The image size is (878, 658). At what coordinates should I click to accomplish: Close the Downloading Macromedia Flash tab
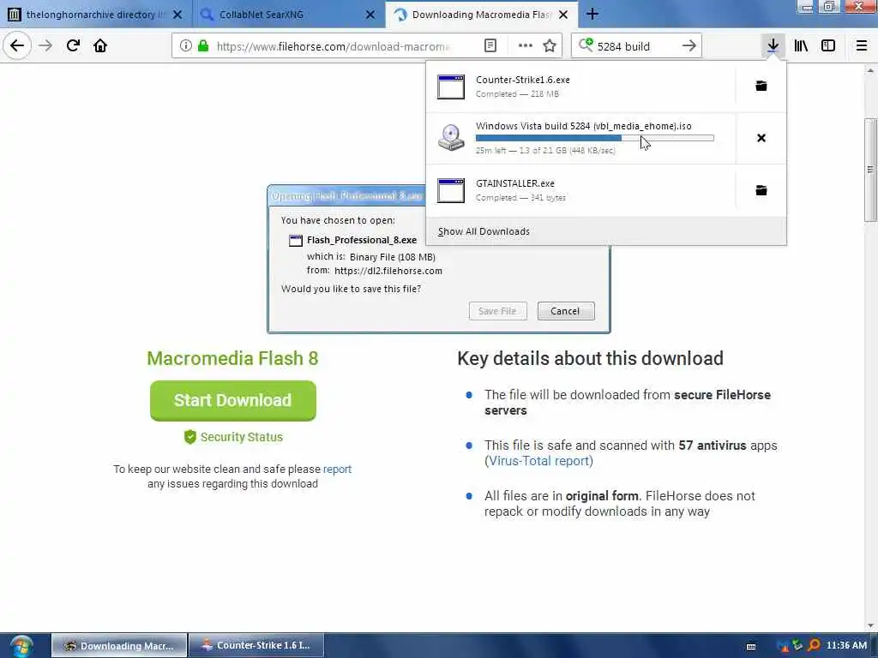pos(563,15)
